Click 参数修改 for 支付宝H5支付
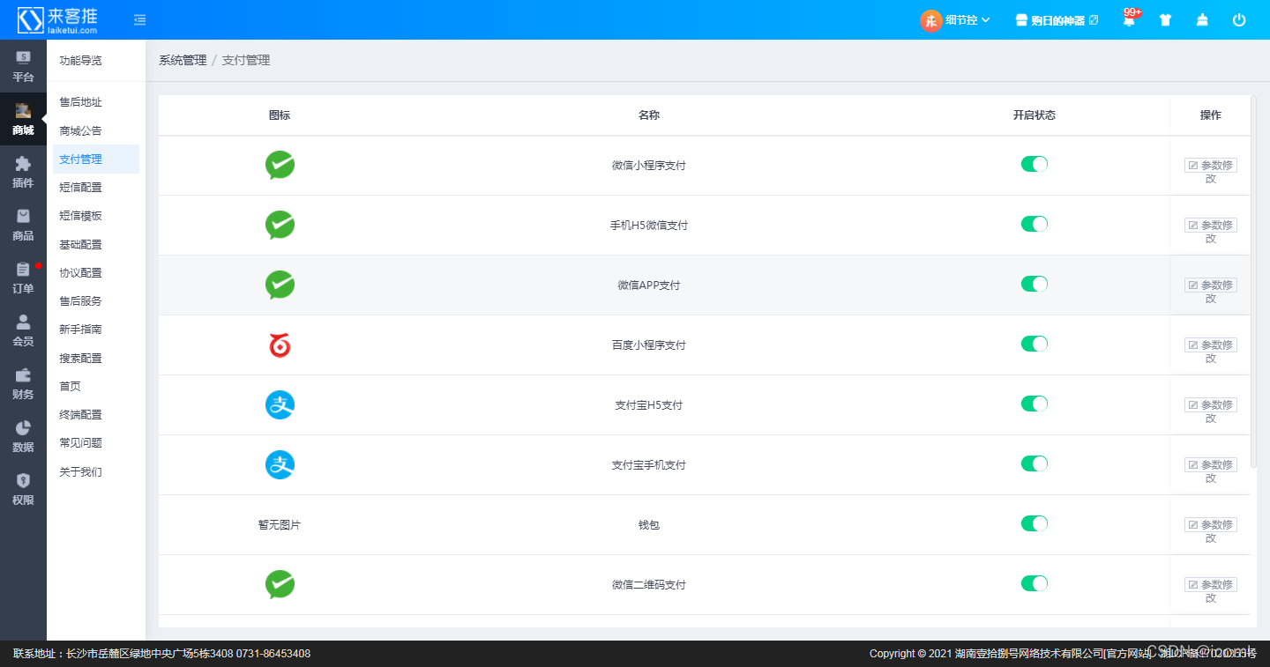 pos(1211,405)
